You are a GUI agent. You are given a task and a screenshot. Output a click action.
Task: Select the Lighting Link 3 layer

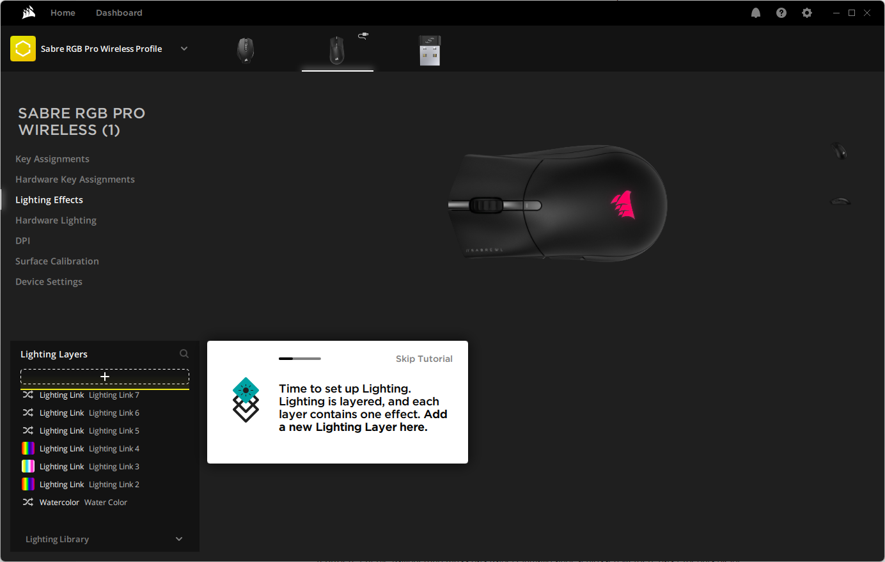tap(105, 467)
